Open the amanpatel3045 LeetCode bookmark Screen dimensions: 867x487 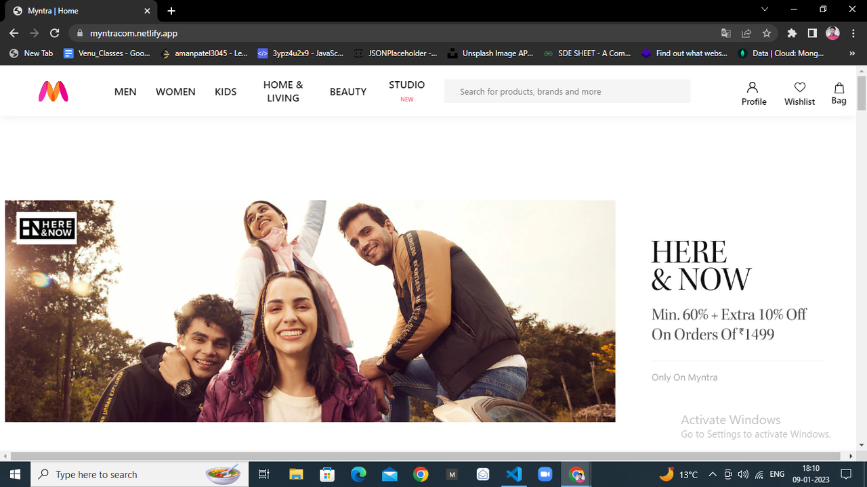click(205, 53)
